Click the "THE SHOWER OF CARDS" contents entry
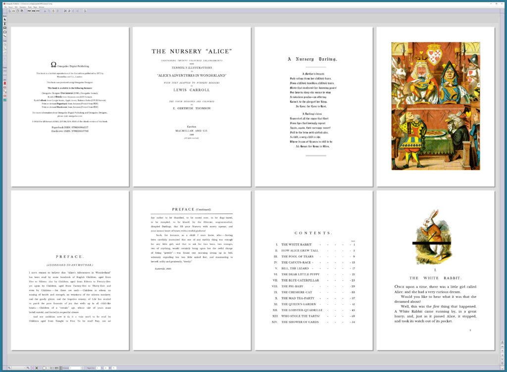 coord(300,322)
